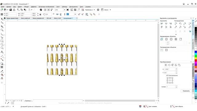Select the Text tool
Image resolution: width=197 pixels, height=111 pixels.
(x=2, y=52)
